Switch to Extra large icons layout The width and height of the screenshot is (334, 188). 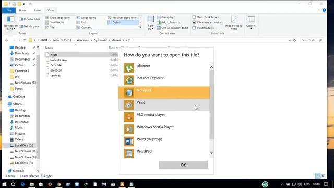click(58, 18)
